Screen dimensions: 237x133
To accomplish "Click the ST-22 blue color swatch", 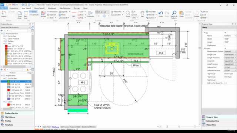I will [9, 87].
